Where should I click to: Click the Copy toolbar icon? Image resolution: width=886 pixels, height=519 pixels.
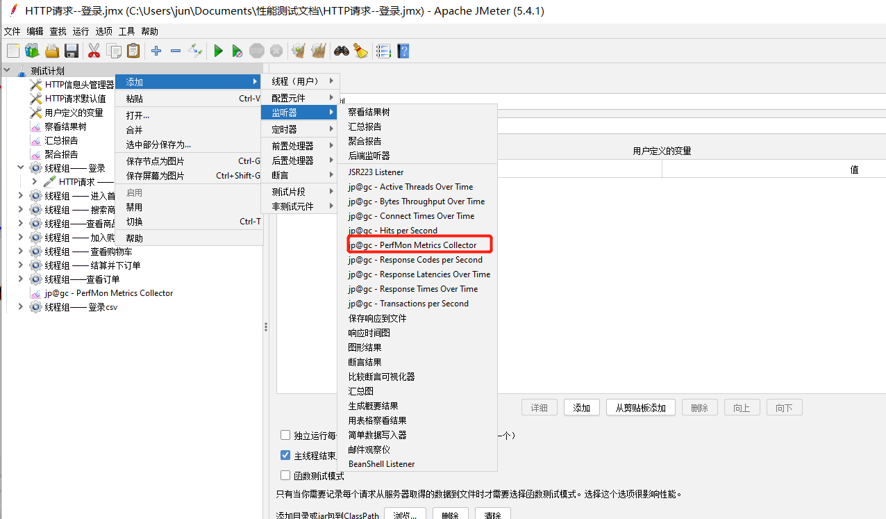114,51
